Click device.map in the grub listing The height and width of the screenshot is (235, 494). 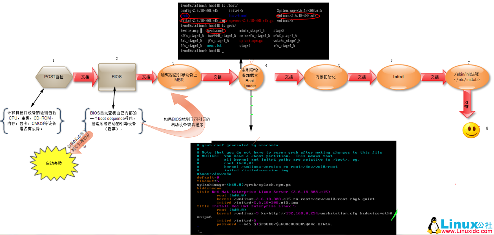pos(189,31)
